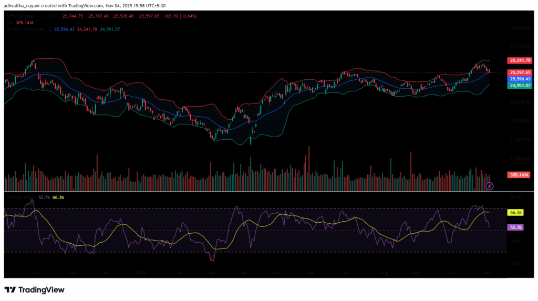Click the purple lightning bolt icon
The width and height of the screenshot is (538, 301).
coord(490,185)
